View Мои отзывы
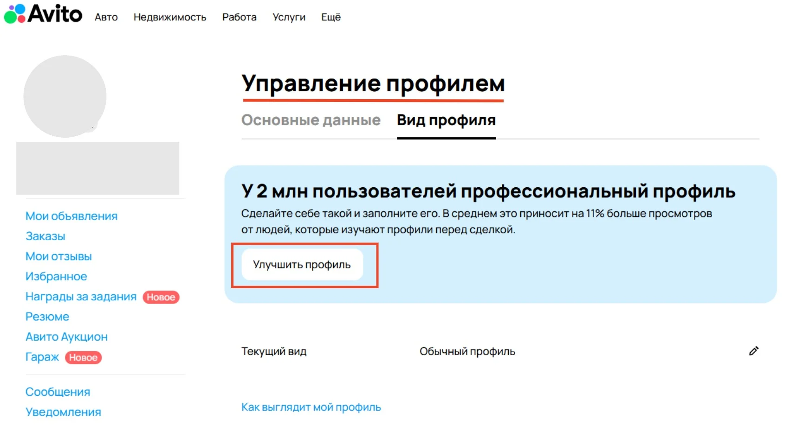790x425 pixels. click(58, 256)
